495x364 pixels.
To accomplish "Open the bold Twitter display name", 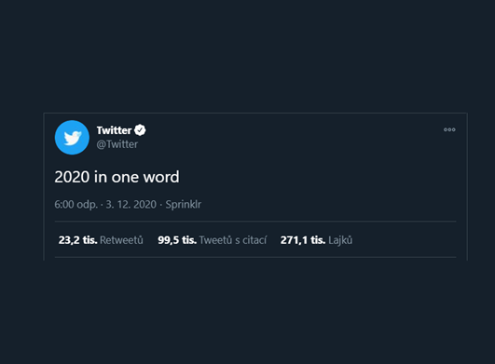I will pos(114,130).
